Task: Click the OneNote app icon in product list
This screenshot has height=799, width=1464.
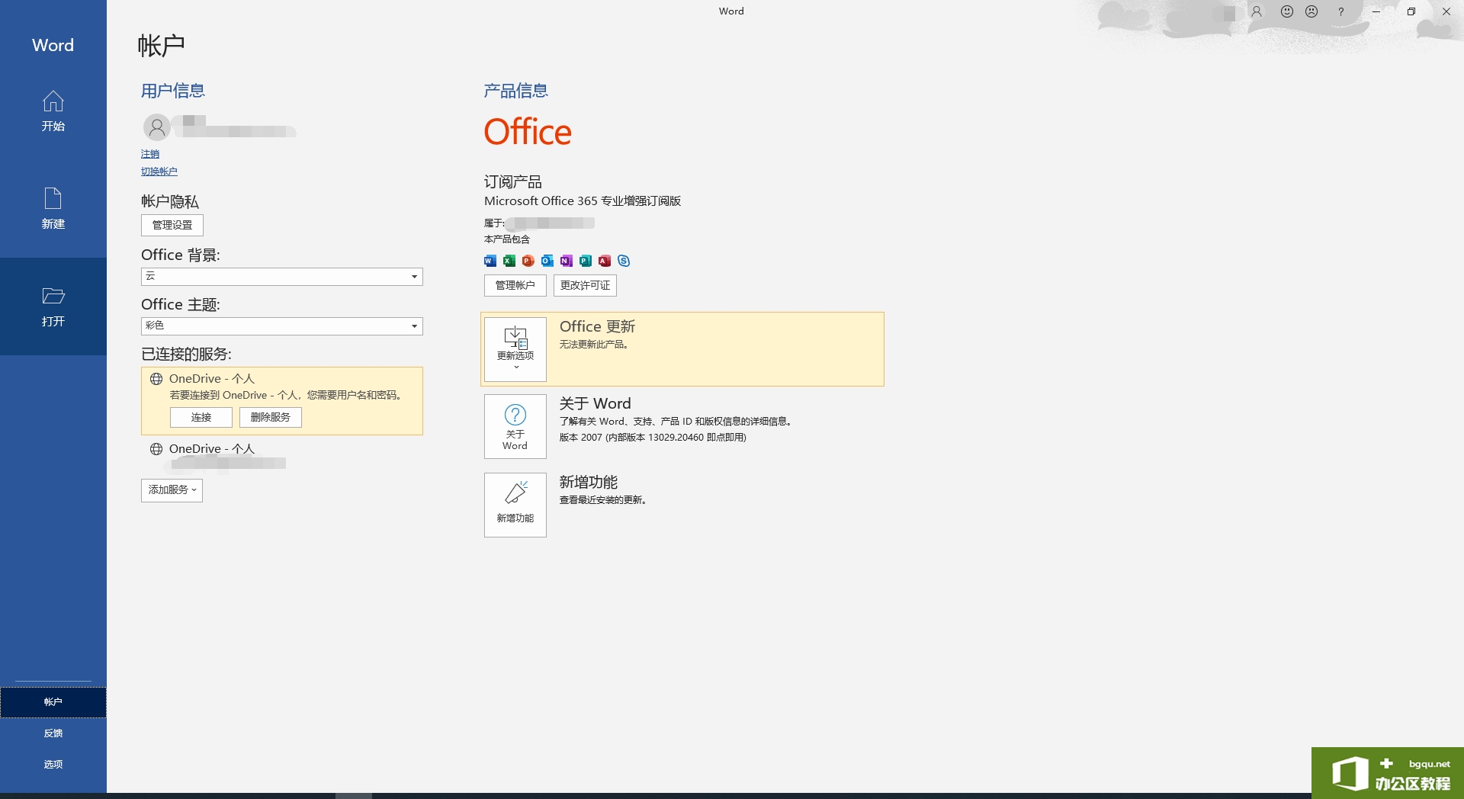Action: [567, 261]
